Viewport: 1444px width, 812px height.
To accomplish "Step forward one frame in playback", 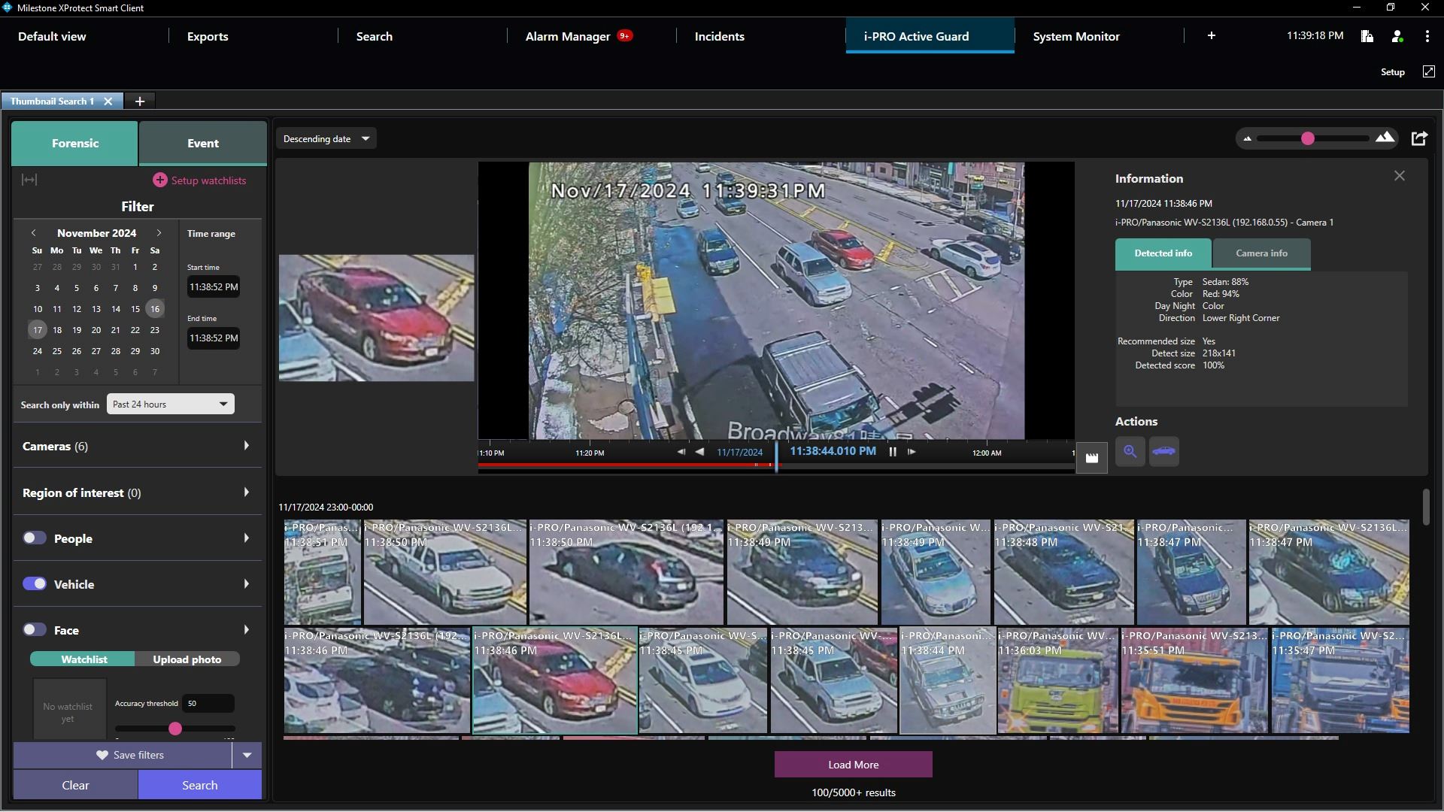I will click(x=912, y=452).
